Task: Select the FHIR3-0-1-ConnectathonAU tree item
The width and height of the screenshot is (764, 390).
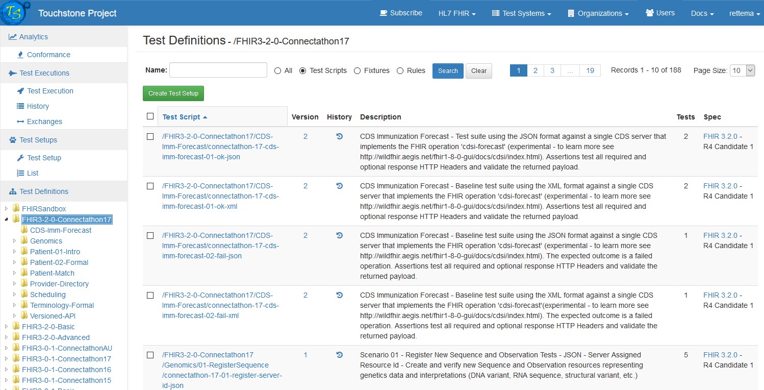Action: (x=67, y=348)
